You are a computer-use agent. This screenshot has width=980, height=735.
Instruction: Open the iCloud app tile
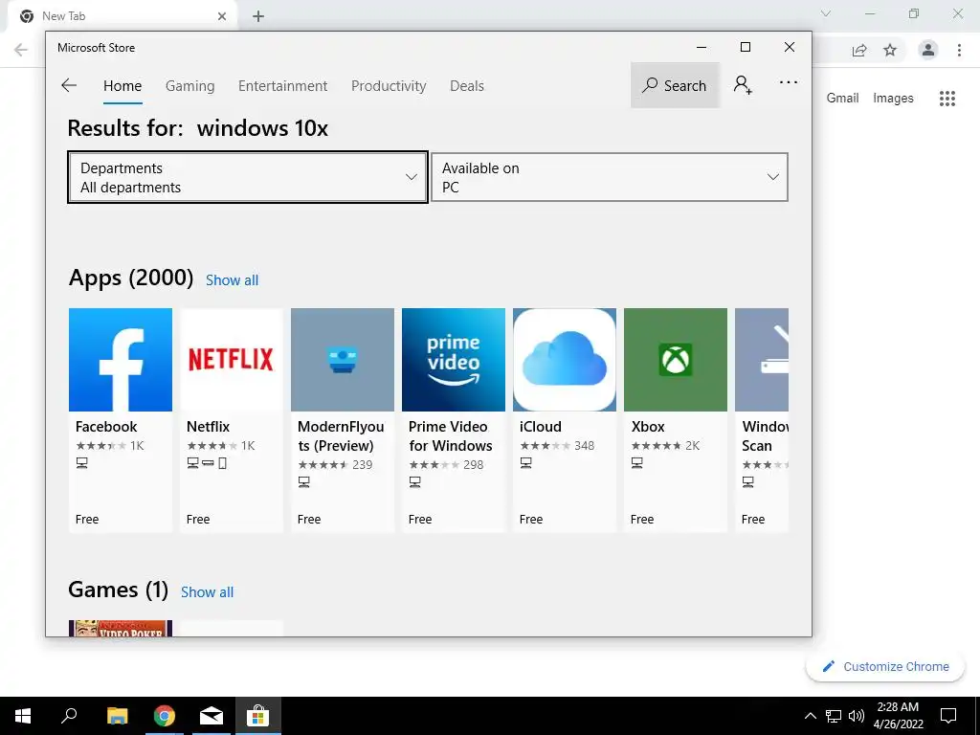[565, 419]
